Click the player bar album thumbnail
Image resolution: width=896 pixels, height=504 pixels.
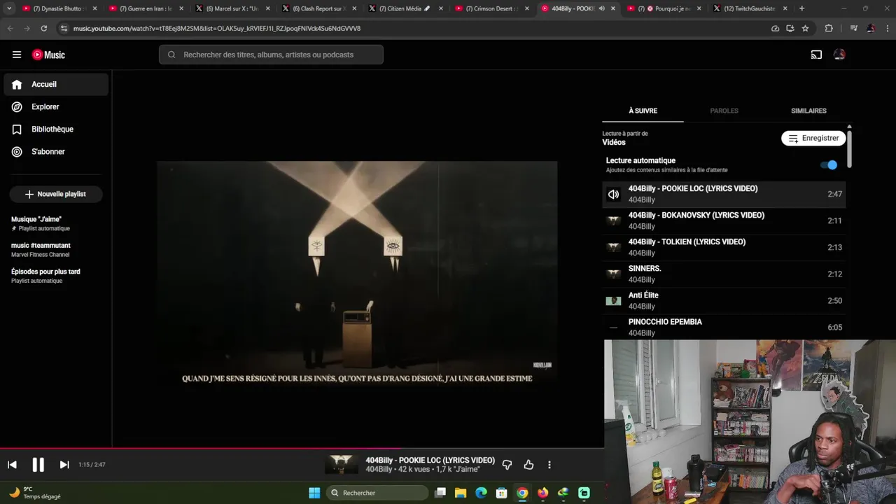click(x=342, y=465)
